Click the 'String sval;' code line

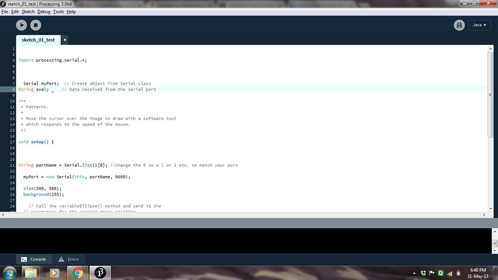(x=87, y=89)
